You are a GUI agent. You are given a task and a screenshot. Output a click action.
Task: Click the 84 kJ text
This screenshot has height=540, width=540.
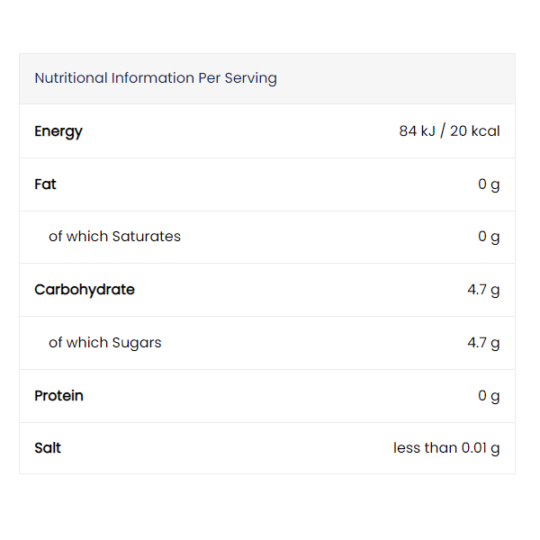[418, 131]
